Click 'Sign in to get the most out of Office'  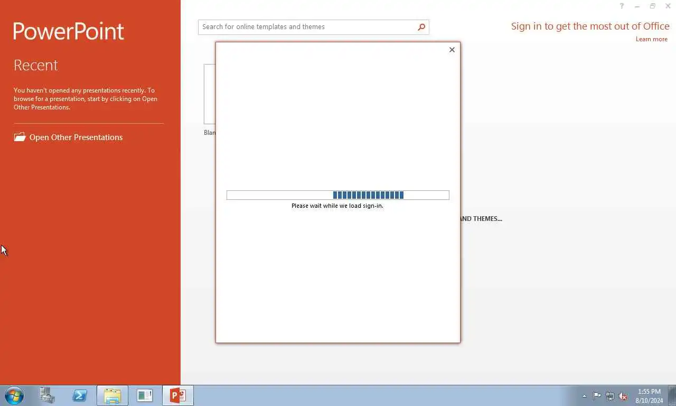point(590,26)
